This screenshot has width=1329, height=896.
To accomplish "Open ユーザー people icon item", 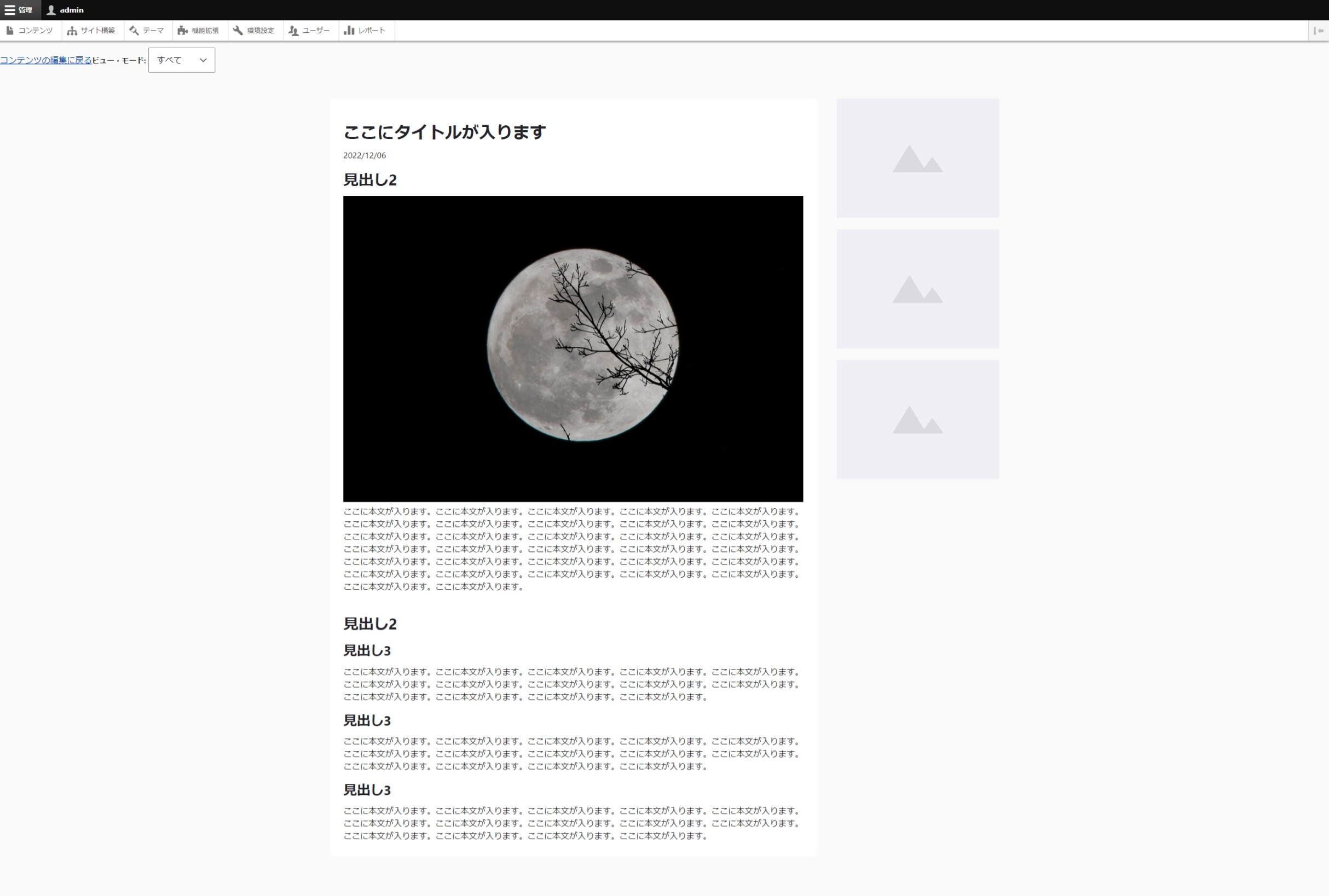I will point(293,30).
